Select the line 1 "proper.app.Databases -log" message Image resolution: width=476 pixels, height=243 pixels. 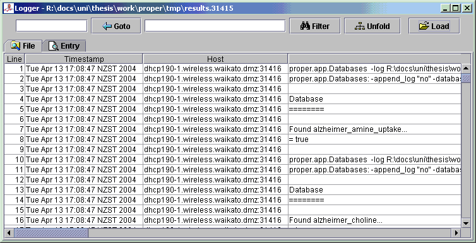point(374,69)
